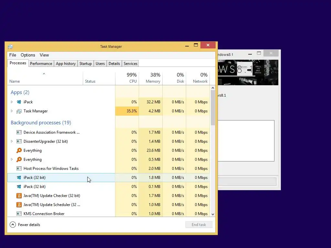Collapse to Fewer details view

click(25, 225)
